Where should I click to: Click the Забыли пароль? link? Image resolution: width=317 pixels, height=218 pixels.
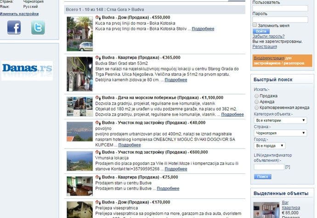268,36
